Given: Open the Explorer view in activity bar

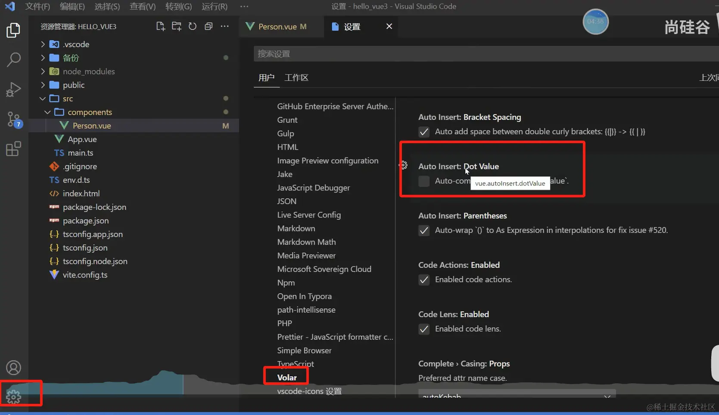Looking at the screenshot, I should click(13, 30).
